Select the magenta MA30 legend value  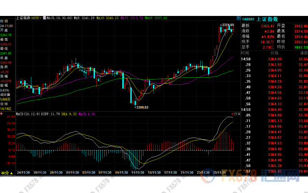click(133, 18)
